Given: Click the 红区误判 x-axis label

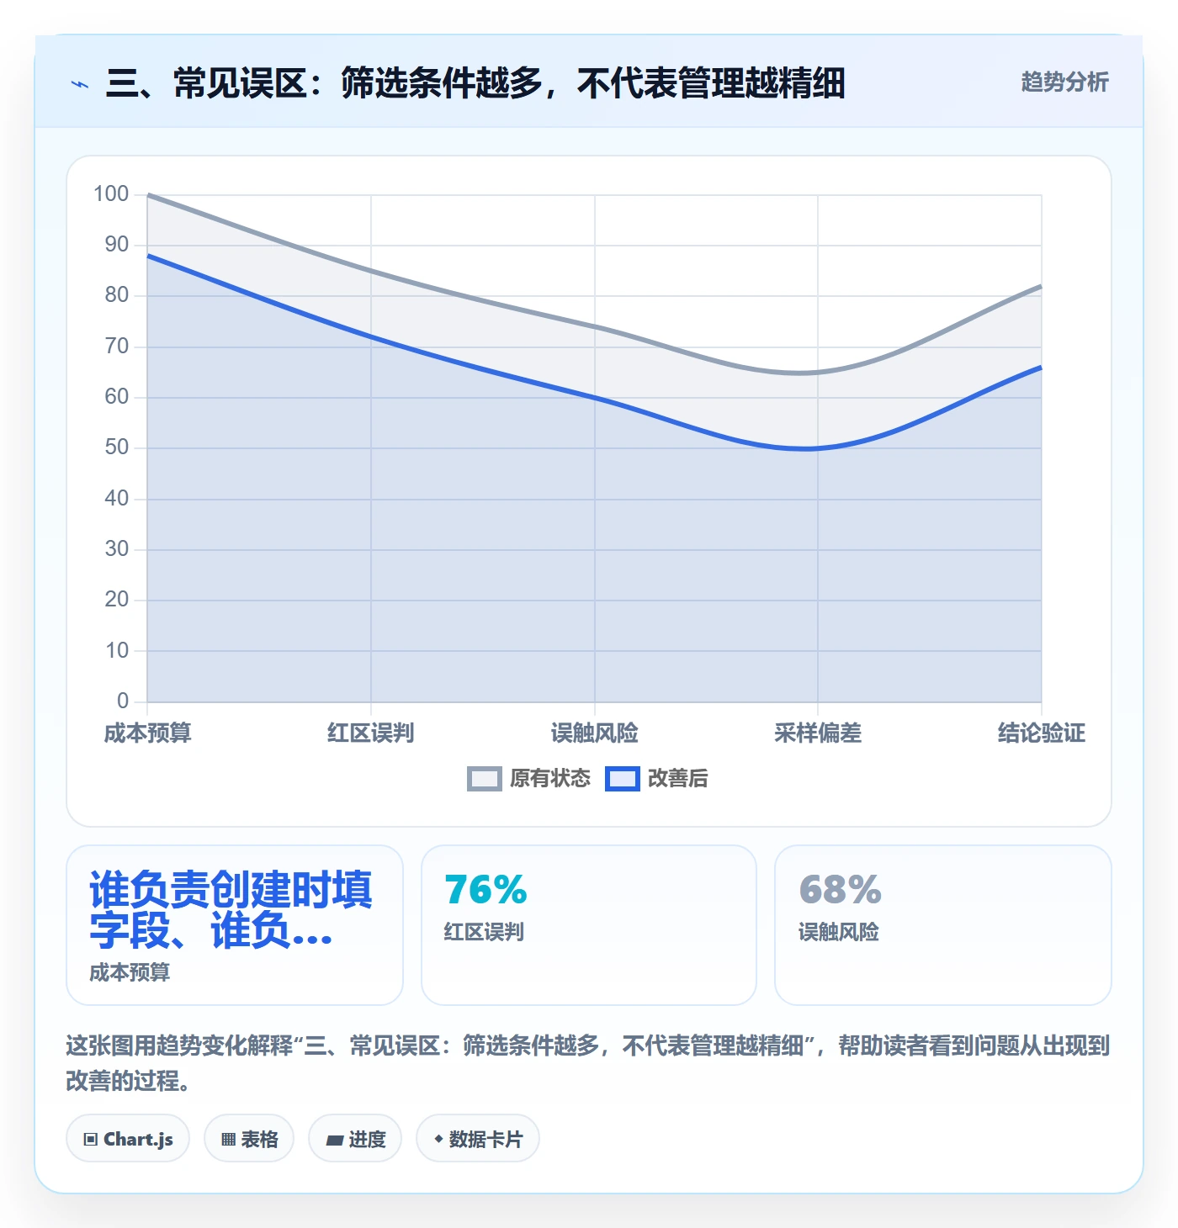Looking at the screenshot, I should click(x=371, y=733).
